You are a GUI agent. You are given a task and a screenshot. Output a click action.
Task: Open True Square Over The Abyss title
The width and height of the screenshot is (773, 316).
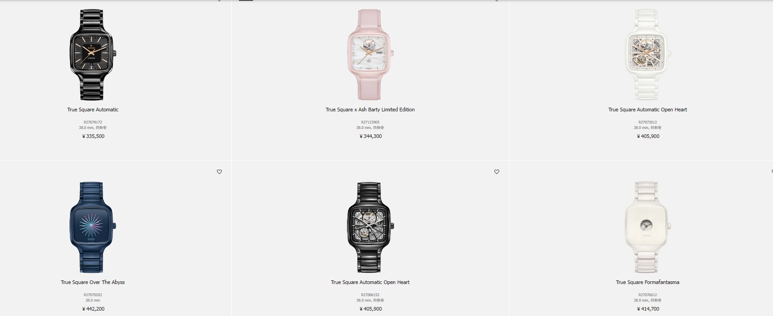tap(93, 282)
